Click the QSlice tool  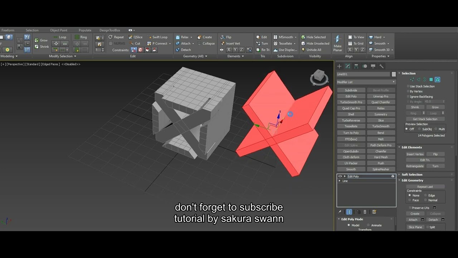[135, 37]
